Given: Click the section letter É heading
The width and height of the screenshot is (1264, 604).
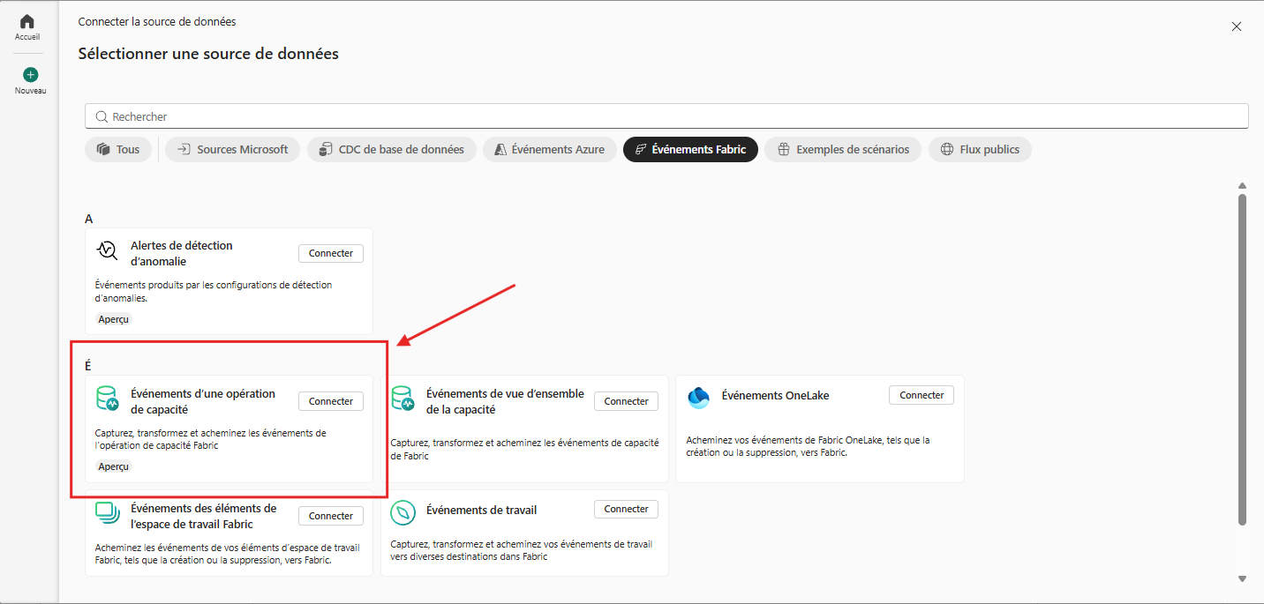Looking at the screenshot, I should (x=88, y=365).
